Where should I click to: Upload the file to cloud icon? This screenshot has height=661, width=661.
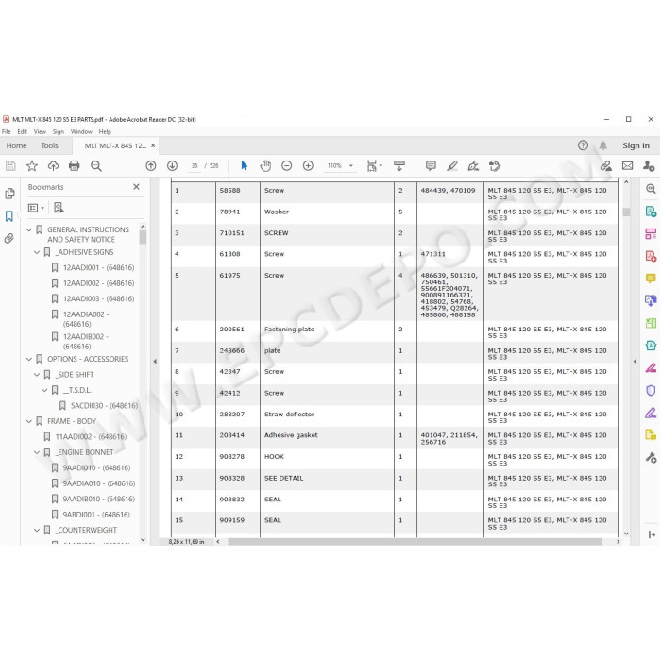53,166
